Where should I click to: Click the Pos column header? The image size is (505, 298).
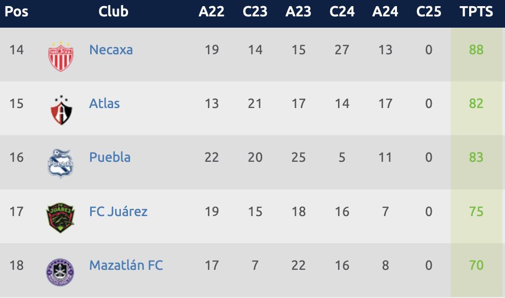tap(16, 11)
